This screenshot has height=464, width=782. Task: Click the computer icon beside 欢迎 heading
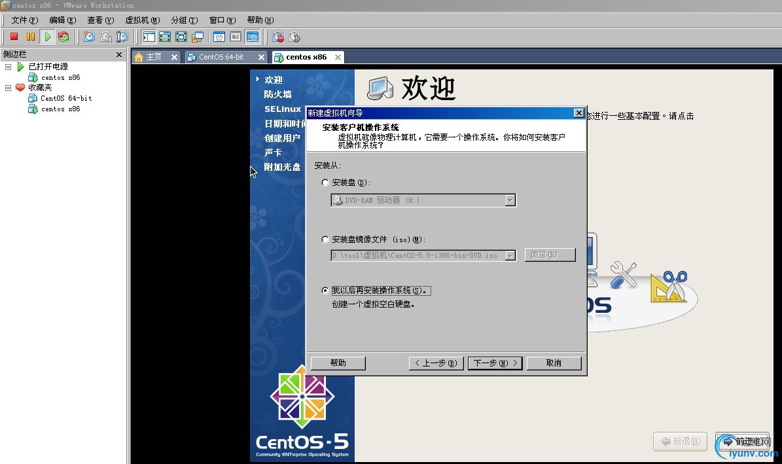click(380, 88)
